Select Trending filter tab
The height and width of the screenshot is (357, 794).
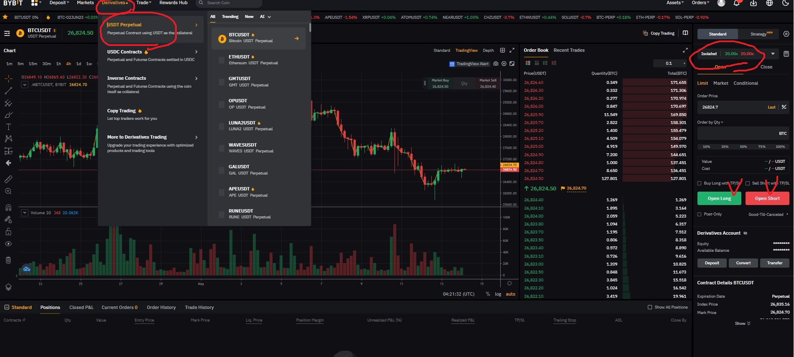[230, 17]
